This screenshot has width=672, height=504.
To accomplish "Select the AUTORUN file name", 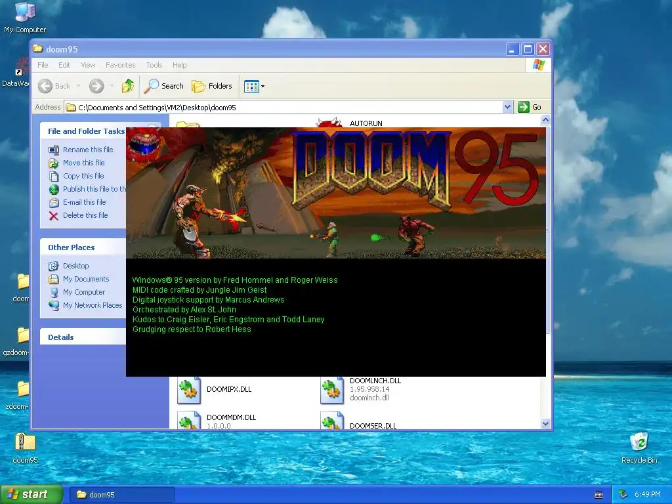I will (x=366, y=123).
